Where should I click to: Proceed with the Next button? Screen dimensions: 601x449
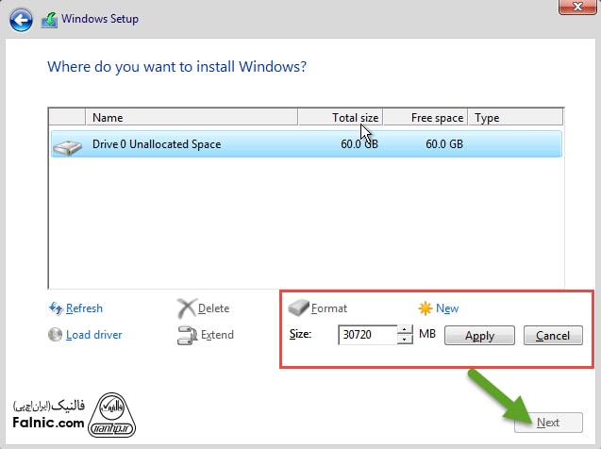tap(548, 423)
